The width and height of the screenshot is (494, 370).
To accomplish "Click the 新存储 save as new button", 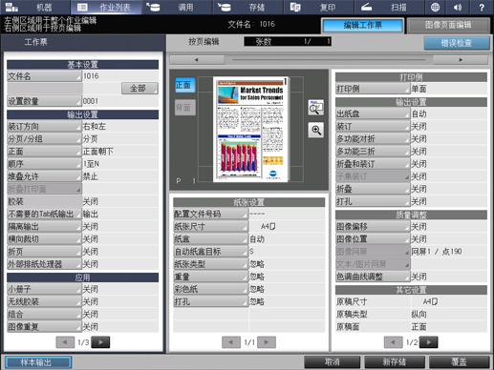I will [x=395, y=362].
